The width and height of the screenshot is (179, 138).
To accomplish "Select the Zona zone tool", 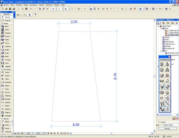I will [x=7, y=63].
